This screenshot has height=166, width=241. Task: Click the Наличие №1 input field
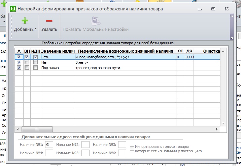[49, 145]
